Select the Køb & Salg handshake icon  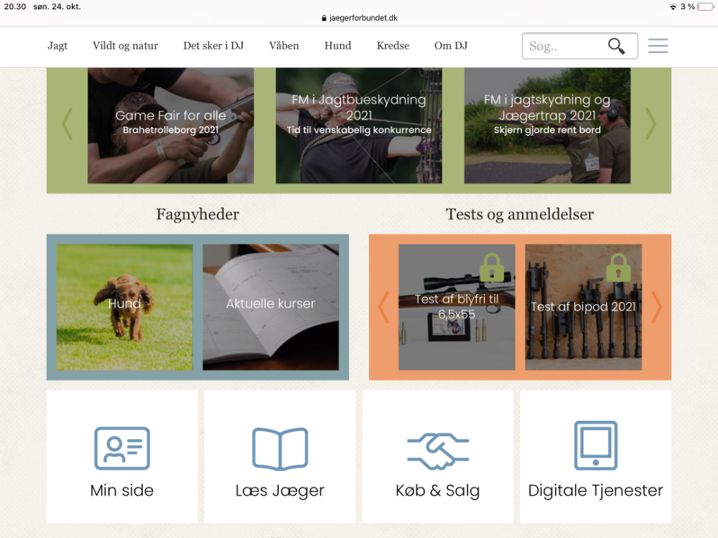point(438,451)
